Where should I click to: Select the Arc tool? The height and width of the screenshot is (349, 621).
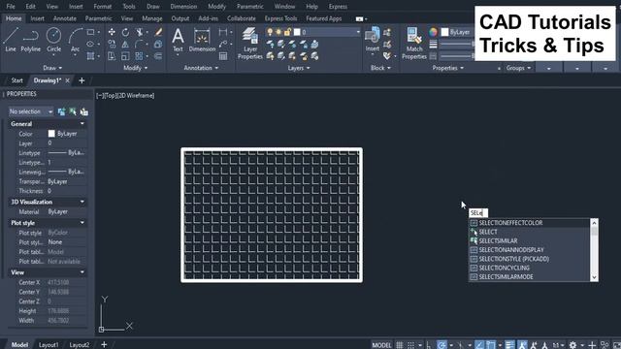[75, 40]
